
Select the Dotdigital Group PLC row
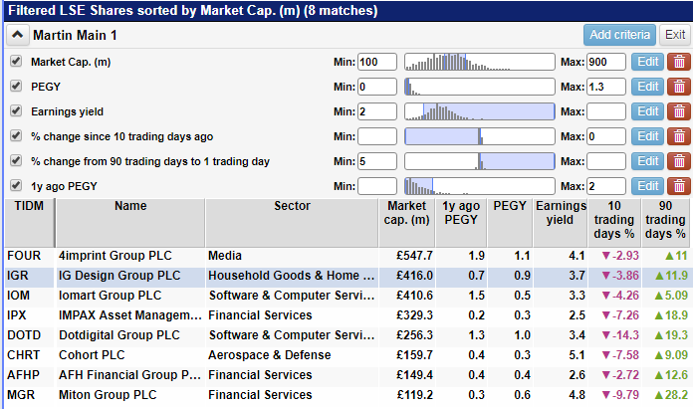(347, 335)
